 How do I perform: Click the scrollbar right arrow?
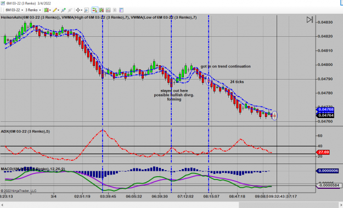point(341,205)
